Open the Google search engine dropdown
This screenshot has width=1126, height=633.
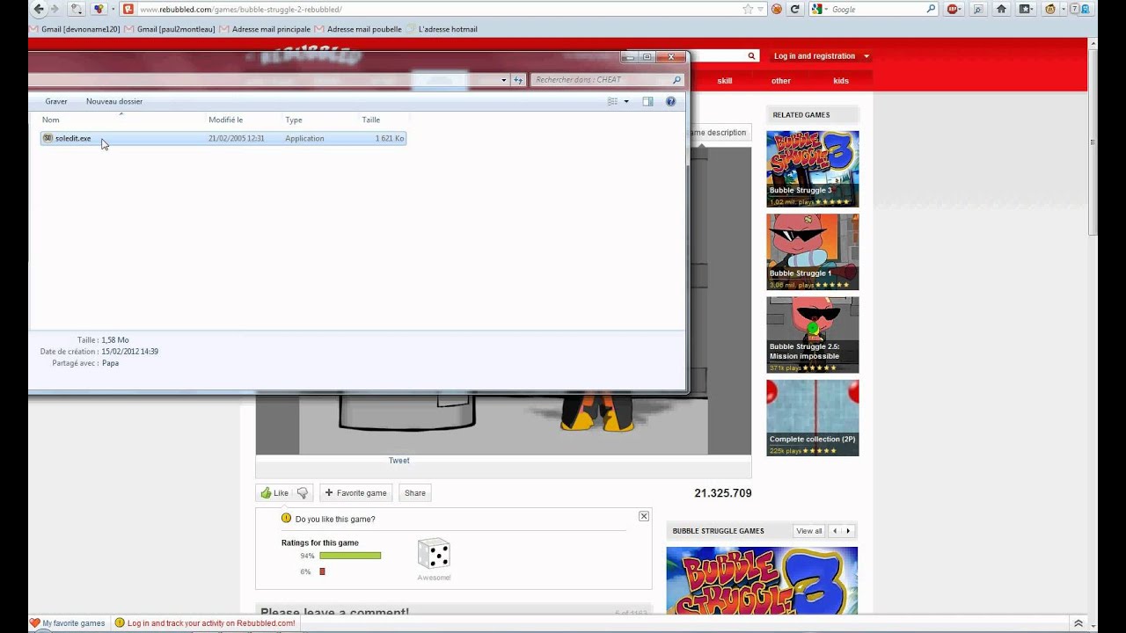[826, 9]
